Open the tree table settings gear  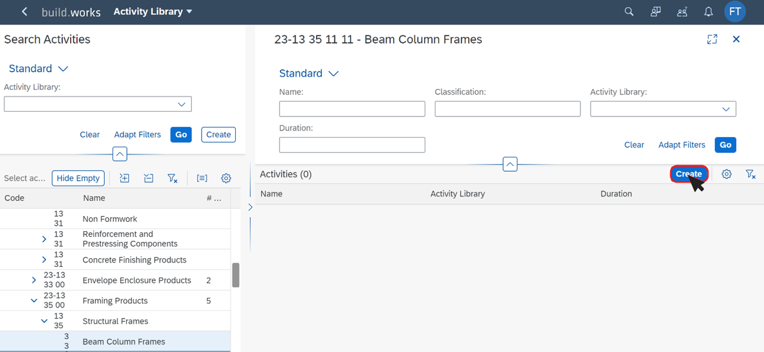[x=226, y=178]
